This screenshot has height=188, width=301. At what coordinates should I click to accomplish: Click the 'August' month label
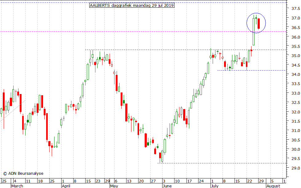coord(273,186)
